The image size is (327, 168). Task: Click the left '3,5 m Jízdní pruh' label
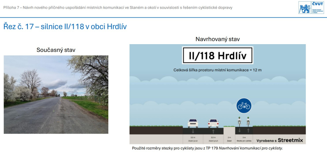click(x=193, y=139)
